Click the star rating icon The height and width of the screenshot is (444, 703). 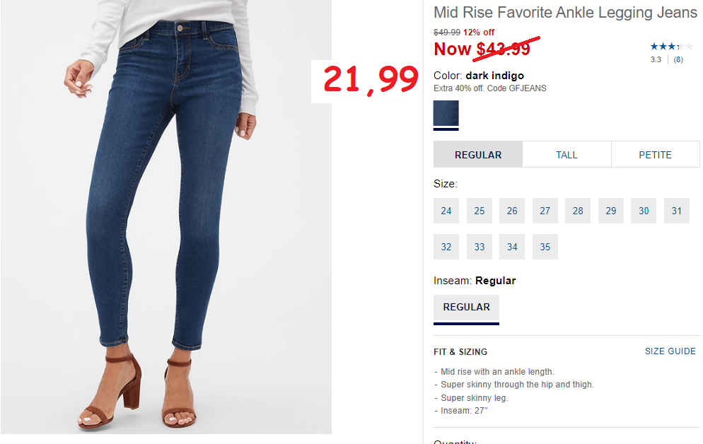pyautogui.click(x=671, y=46)
